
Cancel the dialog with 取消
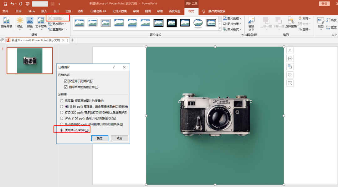pos(119,138)
